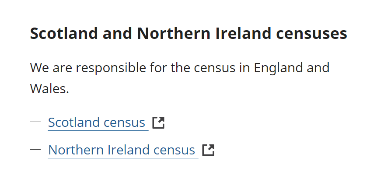Click external-link icon beside Scotland census

point(158,122)
